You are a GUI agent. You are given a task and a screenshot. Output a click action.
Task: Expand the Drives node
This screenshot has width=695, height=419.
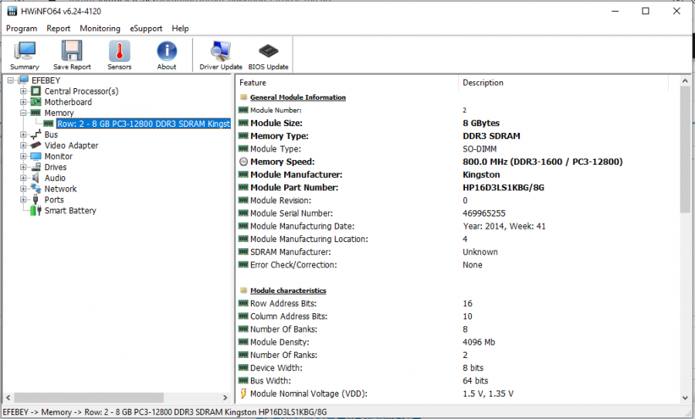[x=23, y=167]
